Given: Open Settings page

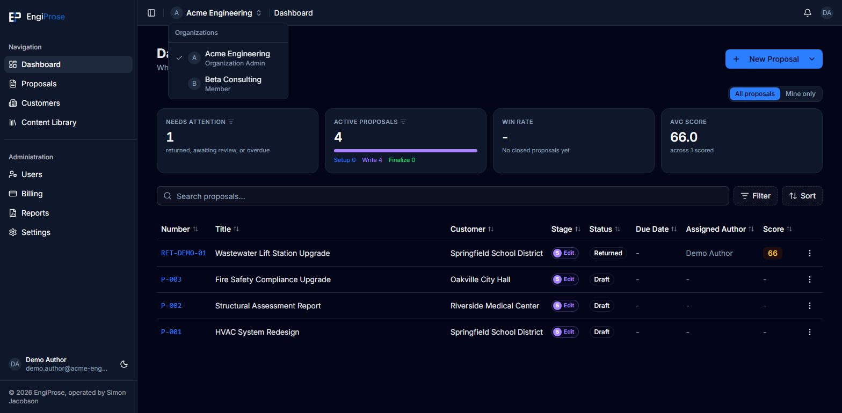Looking at the screenshot, I should 68,232.
